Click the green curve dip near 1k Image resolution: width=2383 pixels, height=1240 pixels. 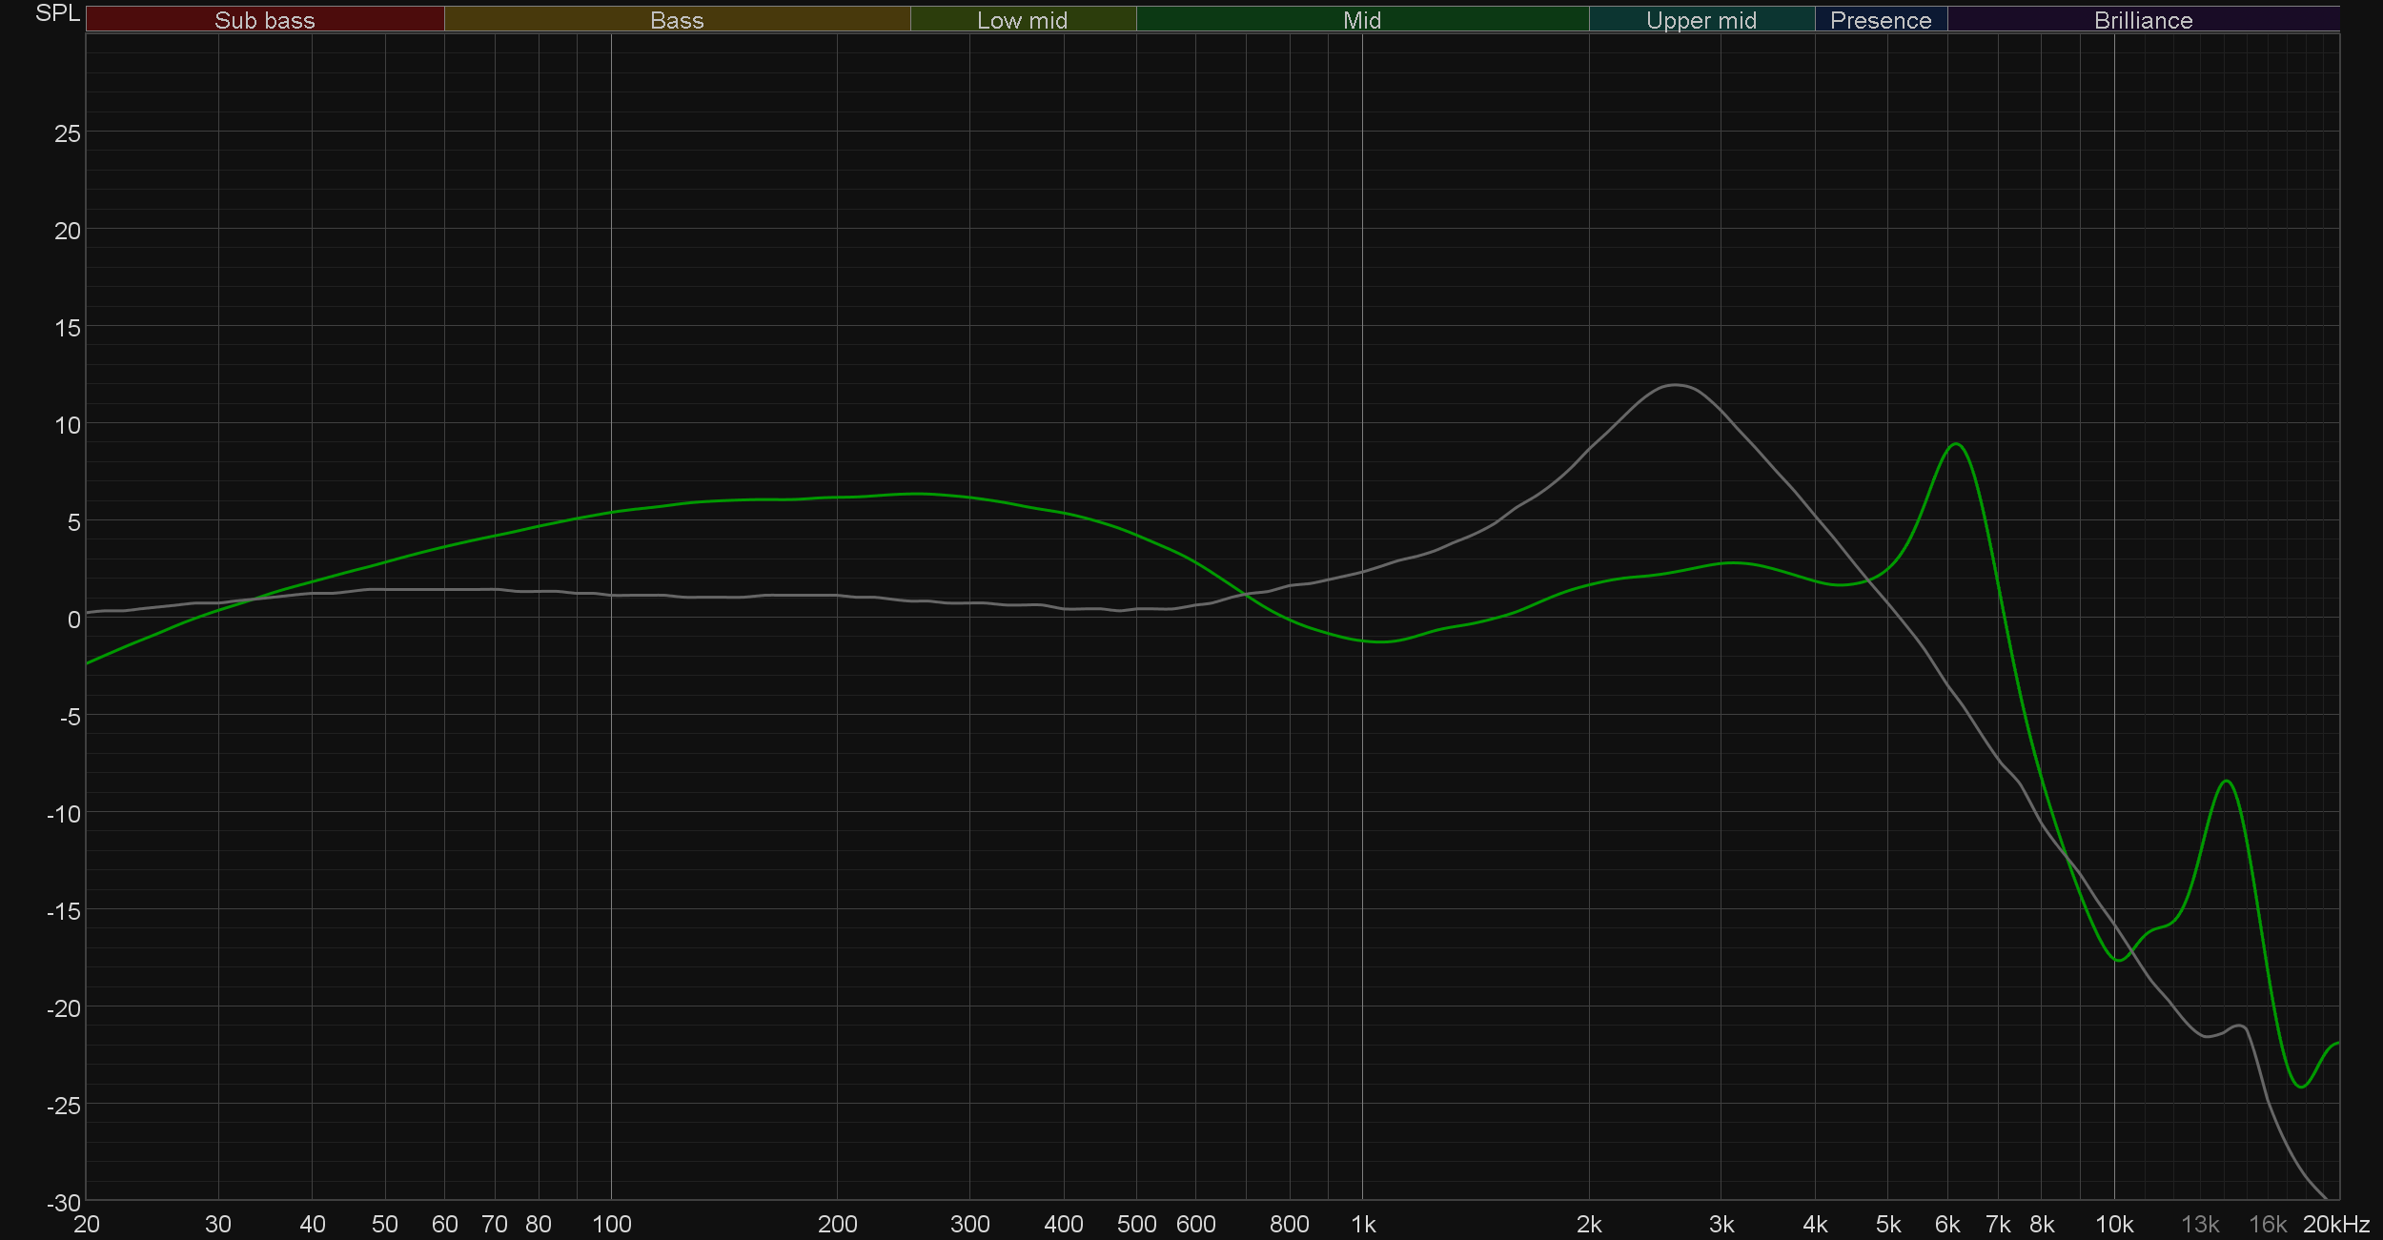click(1382, 641)
